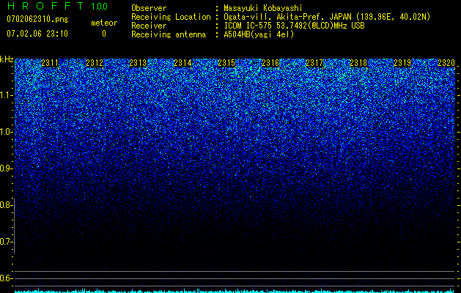This screenshot has width=461, height=293.
Task: Click the 1.0 kHz axis label
Action: click(6, 132)
